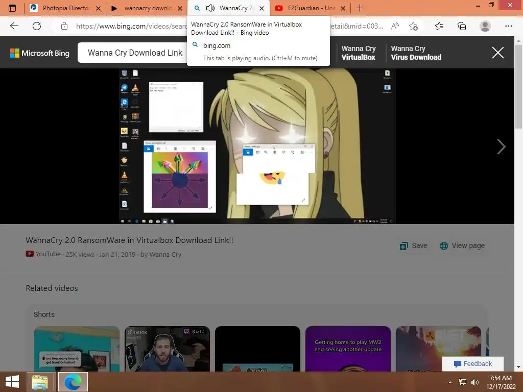Open the Favorites list icon
This screenshot has height=392, width=523.
(439, 26)
